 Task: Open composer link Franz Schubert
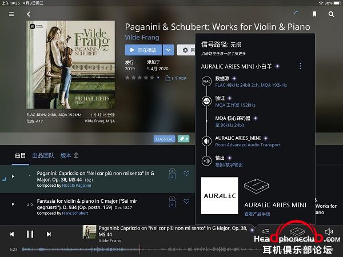click(x=75, y=213)
